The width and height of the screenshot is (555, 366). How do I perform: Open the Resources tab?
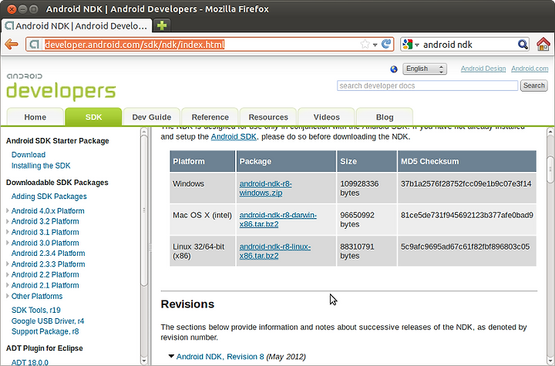268,117
